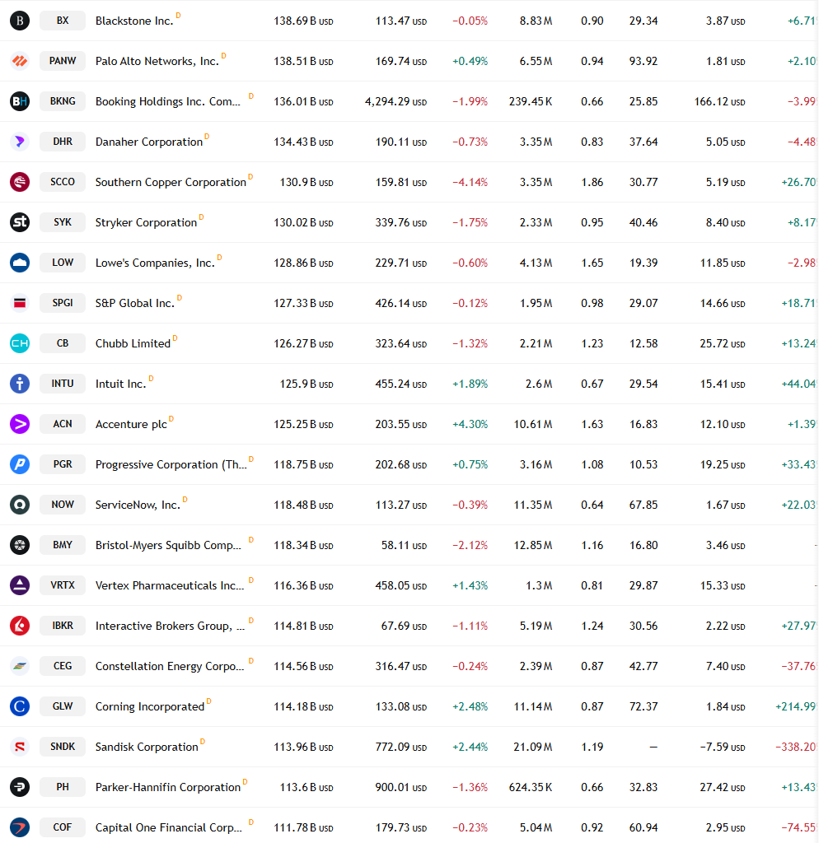Open the BX ticker symbol
The width and height of the screenshot is (819, 843).
[x=63, y=21]
